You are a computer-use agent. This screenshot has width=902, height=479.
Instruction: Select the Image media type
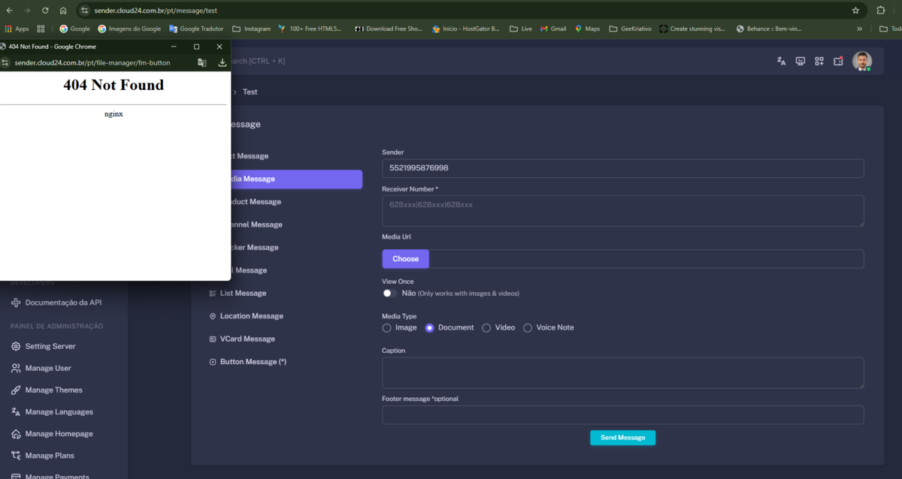point(387,327)
